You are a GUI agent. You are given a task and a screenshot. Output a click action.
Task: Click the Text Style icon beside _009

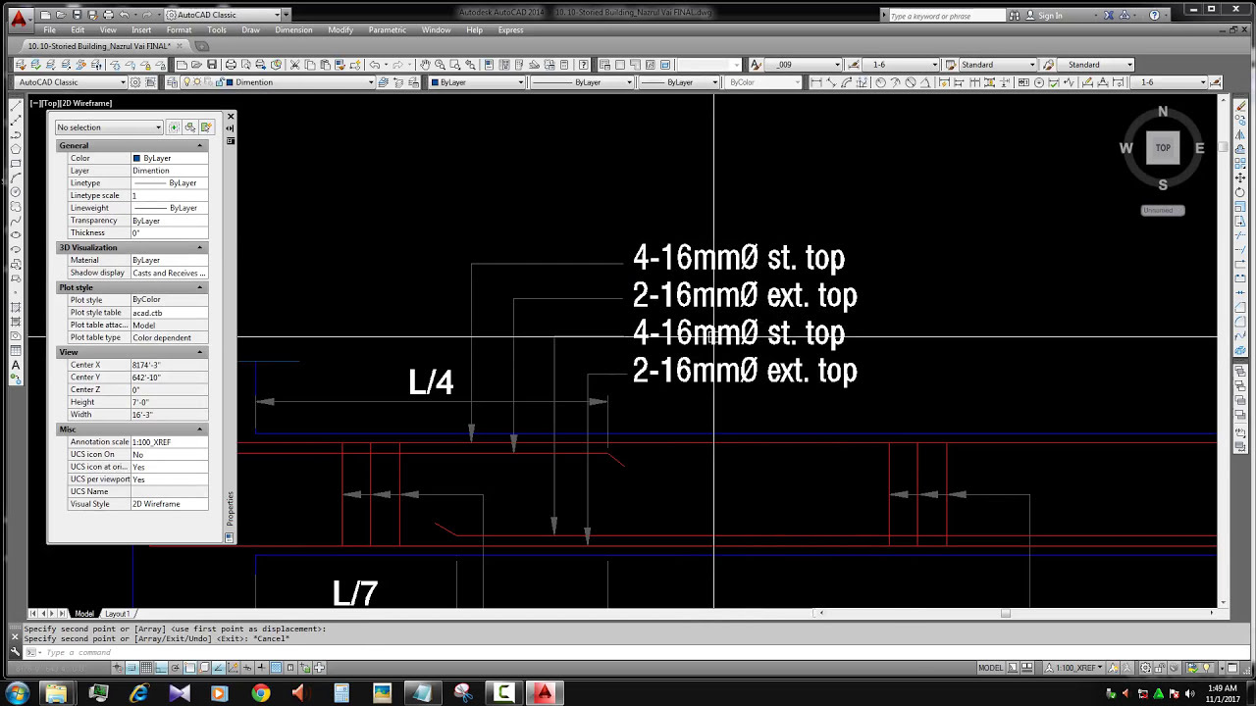coord(756,65)
